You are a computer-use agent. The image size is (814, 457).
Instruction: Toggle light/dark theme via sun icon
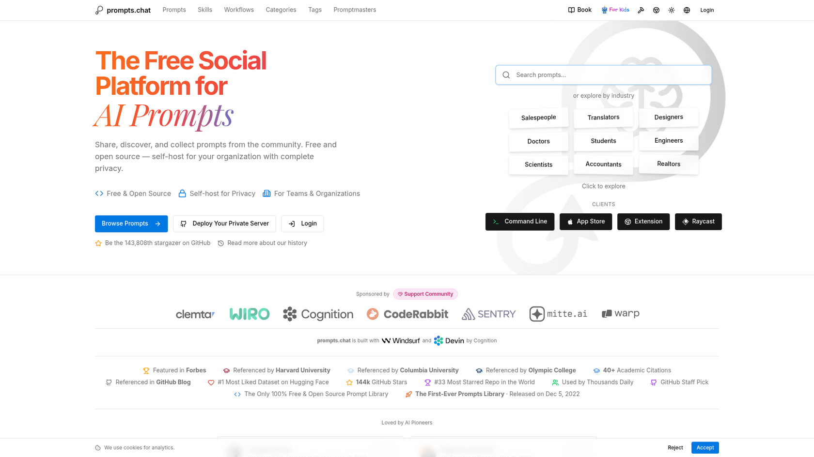tap(672, 10)
